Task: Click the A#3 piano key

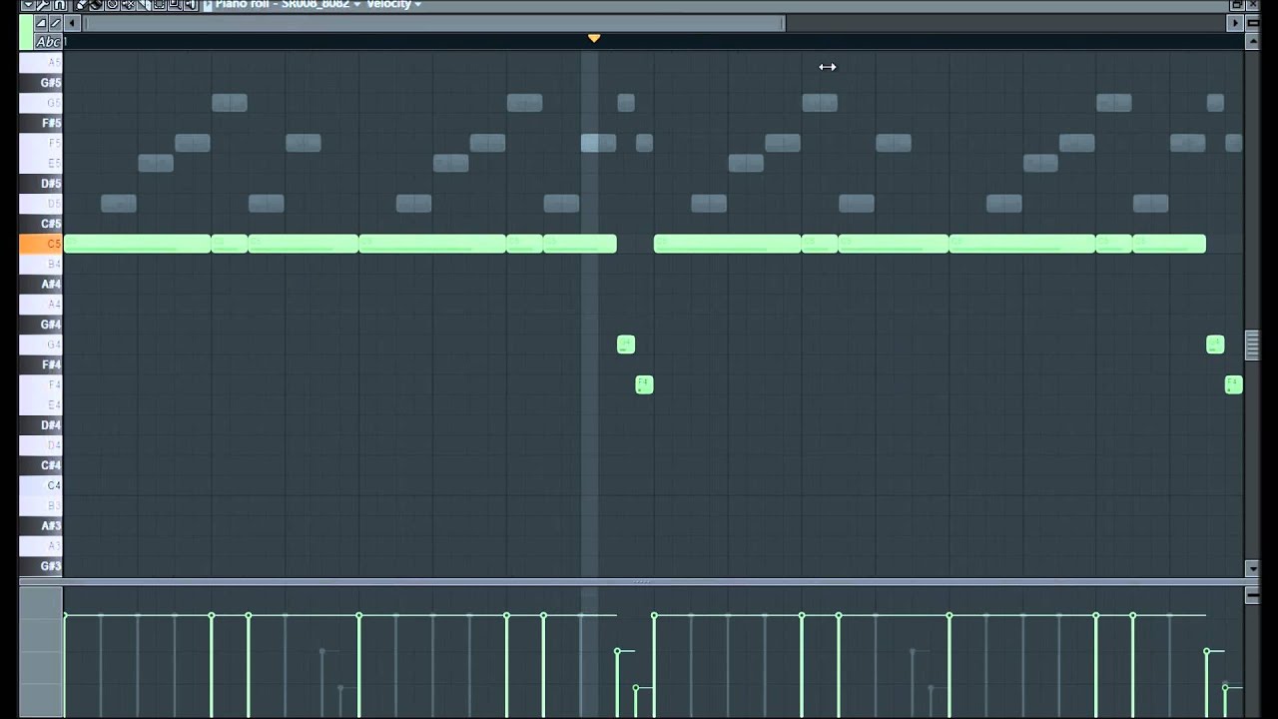Action: (x=41, y=525)
